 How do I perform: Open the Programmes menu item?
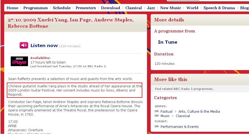point(35,8)
